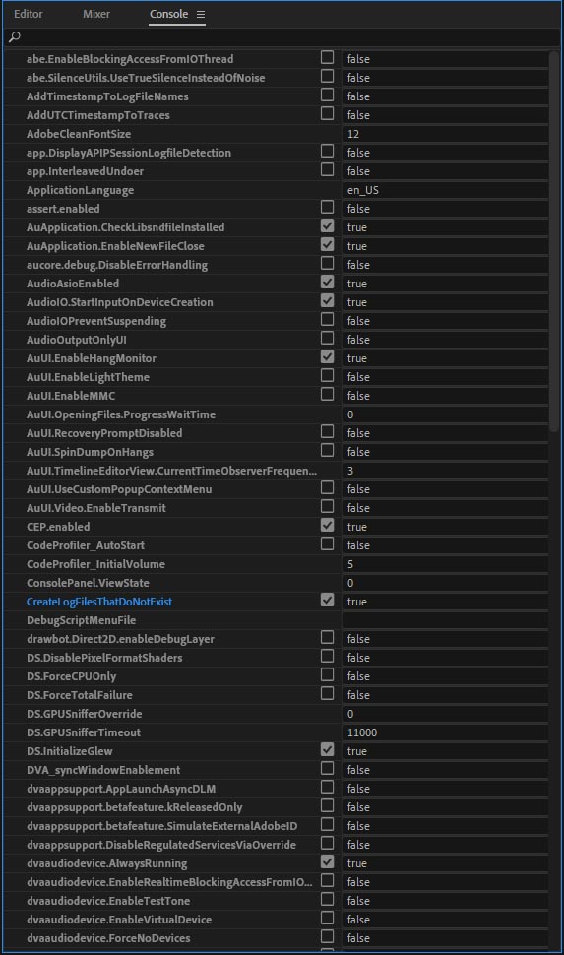Enable AuUI.EnableMMC checkbox
The height and width of the screenshot is (955, 564).
pos(327,394)
